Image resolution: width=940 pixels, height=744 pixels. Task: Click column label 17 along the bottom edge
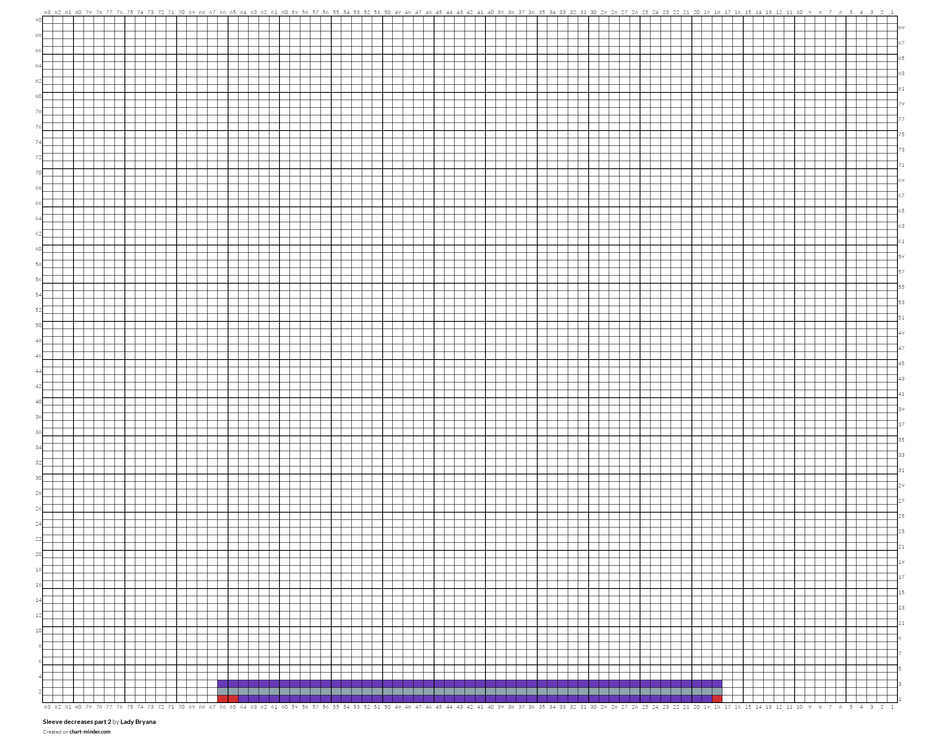(x=727, y=707)
